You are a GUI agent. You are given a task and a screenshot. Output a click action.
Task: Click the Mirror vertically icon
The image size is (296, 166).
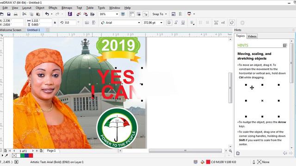[x=94, y=23]
